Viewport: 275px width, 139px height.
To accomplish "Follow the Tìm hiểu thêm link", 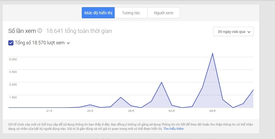I will click(174, 129).
